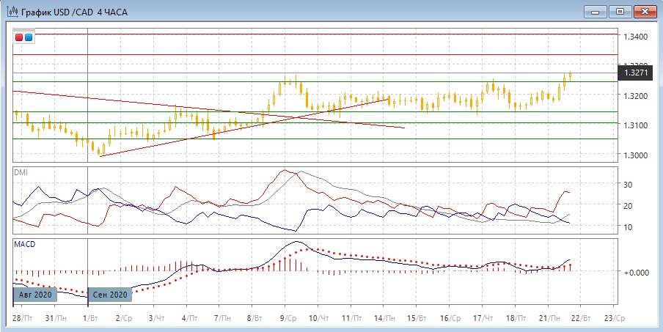
Task: Click the DMI scale value 30
Action: [x=629, y=185]
